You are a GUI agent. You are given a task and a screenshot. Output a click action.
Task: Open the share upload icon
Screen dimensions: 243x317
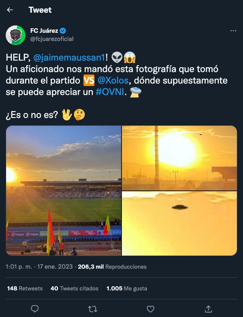click(x=208, y=309)
